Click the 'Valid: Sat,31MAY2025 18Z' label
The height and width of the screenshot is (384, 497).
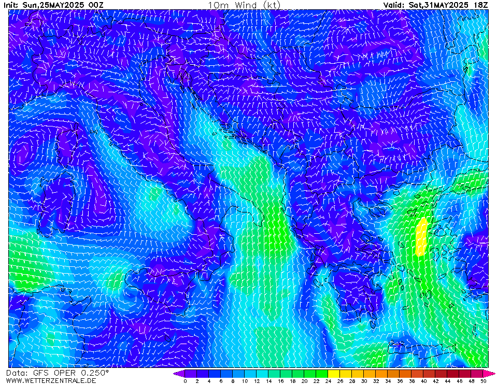tap(435, 5)
